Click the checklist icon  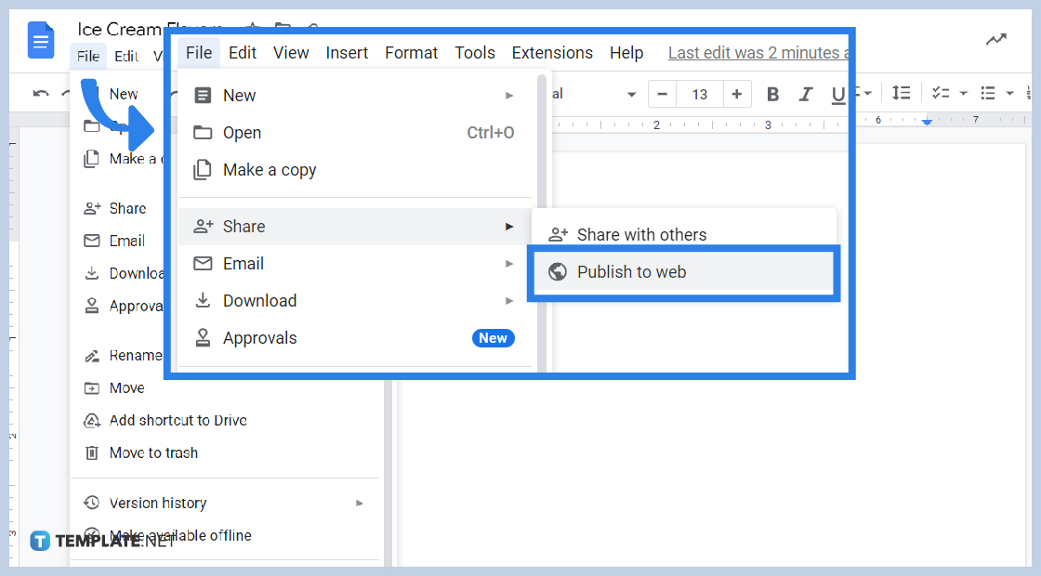click(941, 93)
